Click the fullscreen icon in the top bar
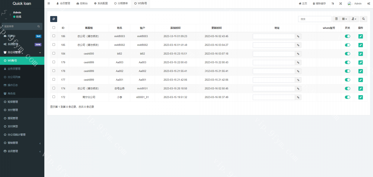This screenshot has height=177, width=373. pos(341,3)
